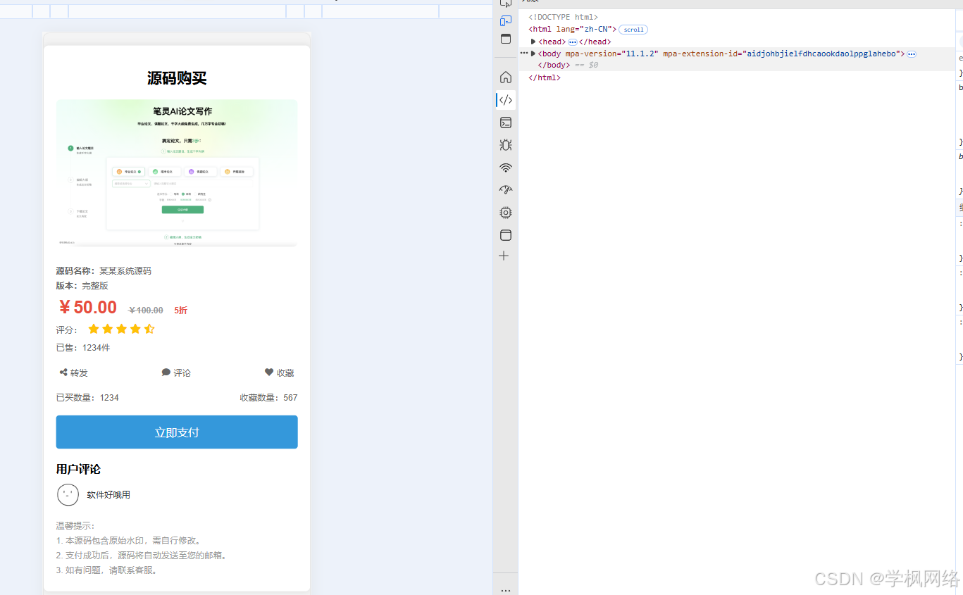Toggle device emulation icon in DevTools

[506, 20]
